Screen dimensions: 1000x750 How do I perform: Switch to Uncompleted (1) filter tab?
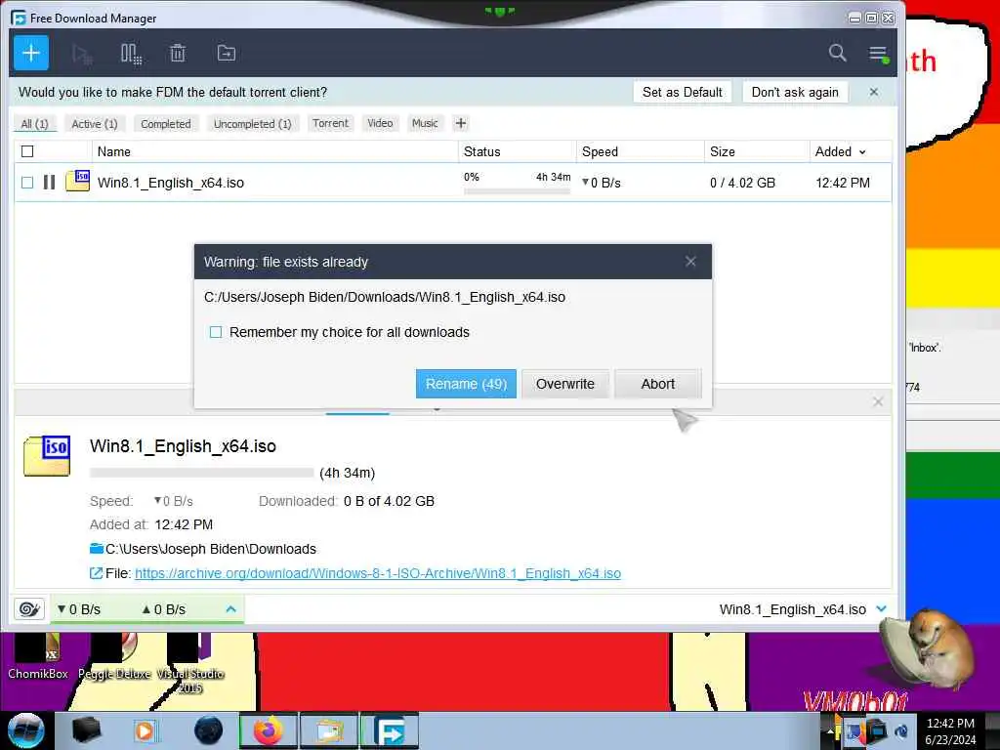click(x=253, y=124)
